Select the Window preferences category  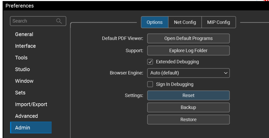tap(24, 81)
